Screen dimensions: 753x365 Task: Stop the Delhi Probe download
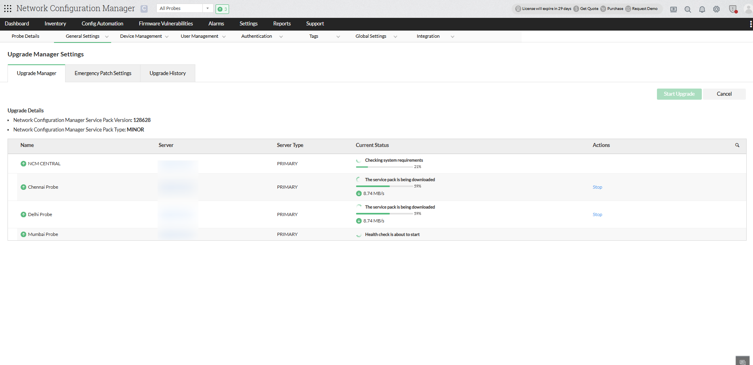point(597,214)
